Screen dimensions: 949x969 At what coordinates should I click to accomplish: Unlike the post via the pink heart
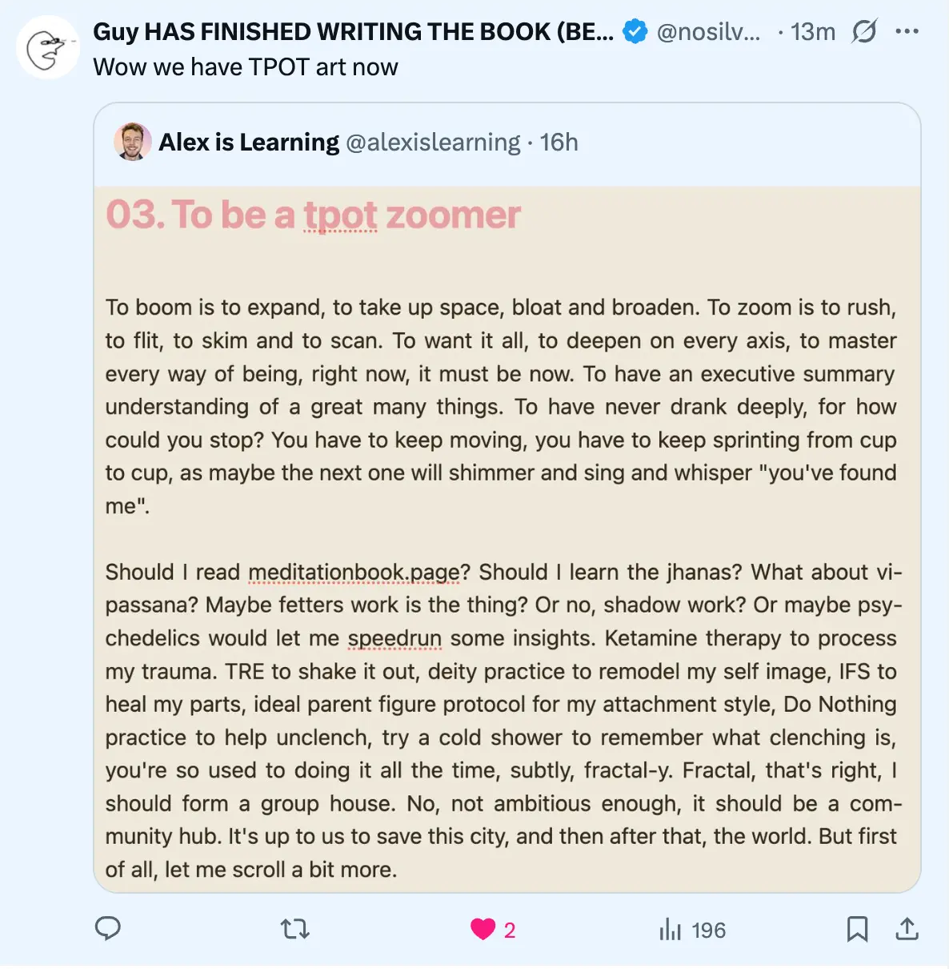(483, 929)
